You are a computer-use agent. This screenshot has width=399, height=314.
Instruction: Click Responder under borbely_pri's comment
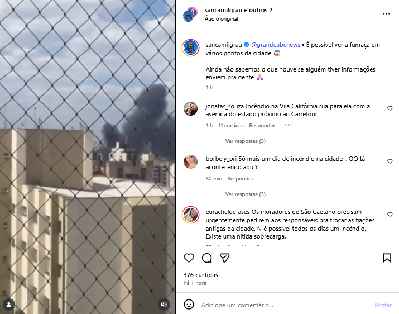pos(240,179)
